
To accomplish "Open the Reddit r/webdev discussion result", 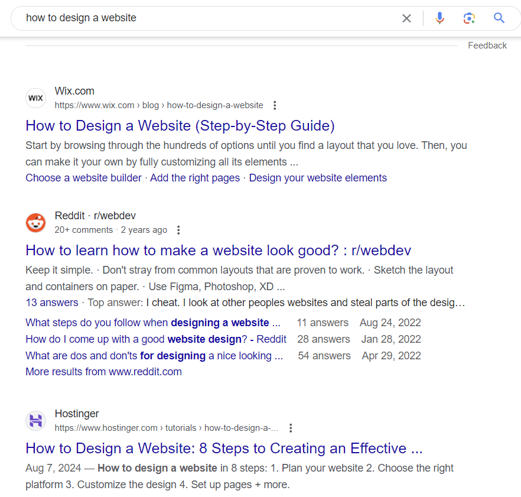I will click(218, 250).
